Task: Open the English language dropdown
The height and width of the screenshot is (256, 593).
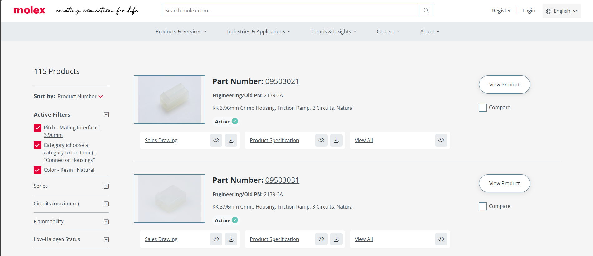Action: click(561, 11)
